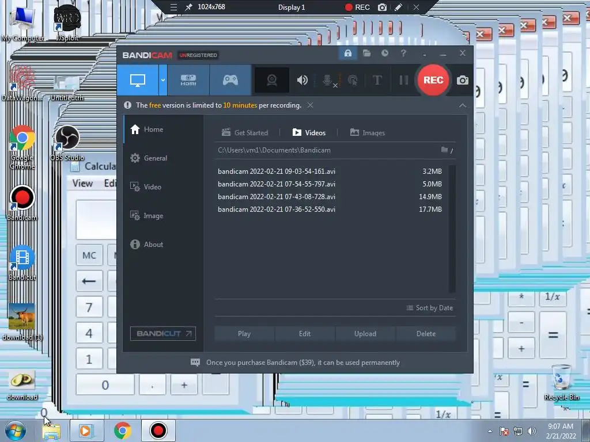Click Bandicam icon in the taskbar
The height and width of the screenshot is (442, 590).
click(158, 430)
